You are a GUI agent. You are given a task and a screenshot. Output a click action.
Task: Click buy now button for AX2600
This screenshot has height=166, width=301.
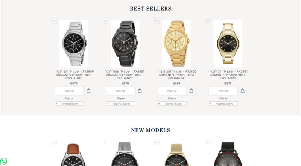tap(69, 91)
